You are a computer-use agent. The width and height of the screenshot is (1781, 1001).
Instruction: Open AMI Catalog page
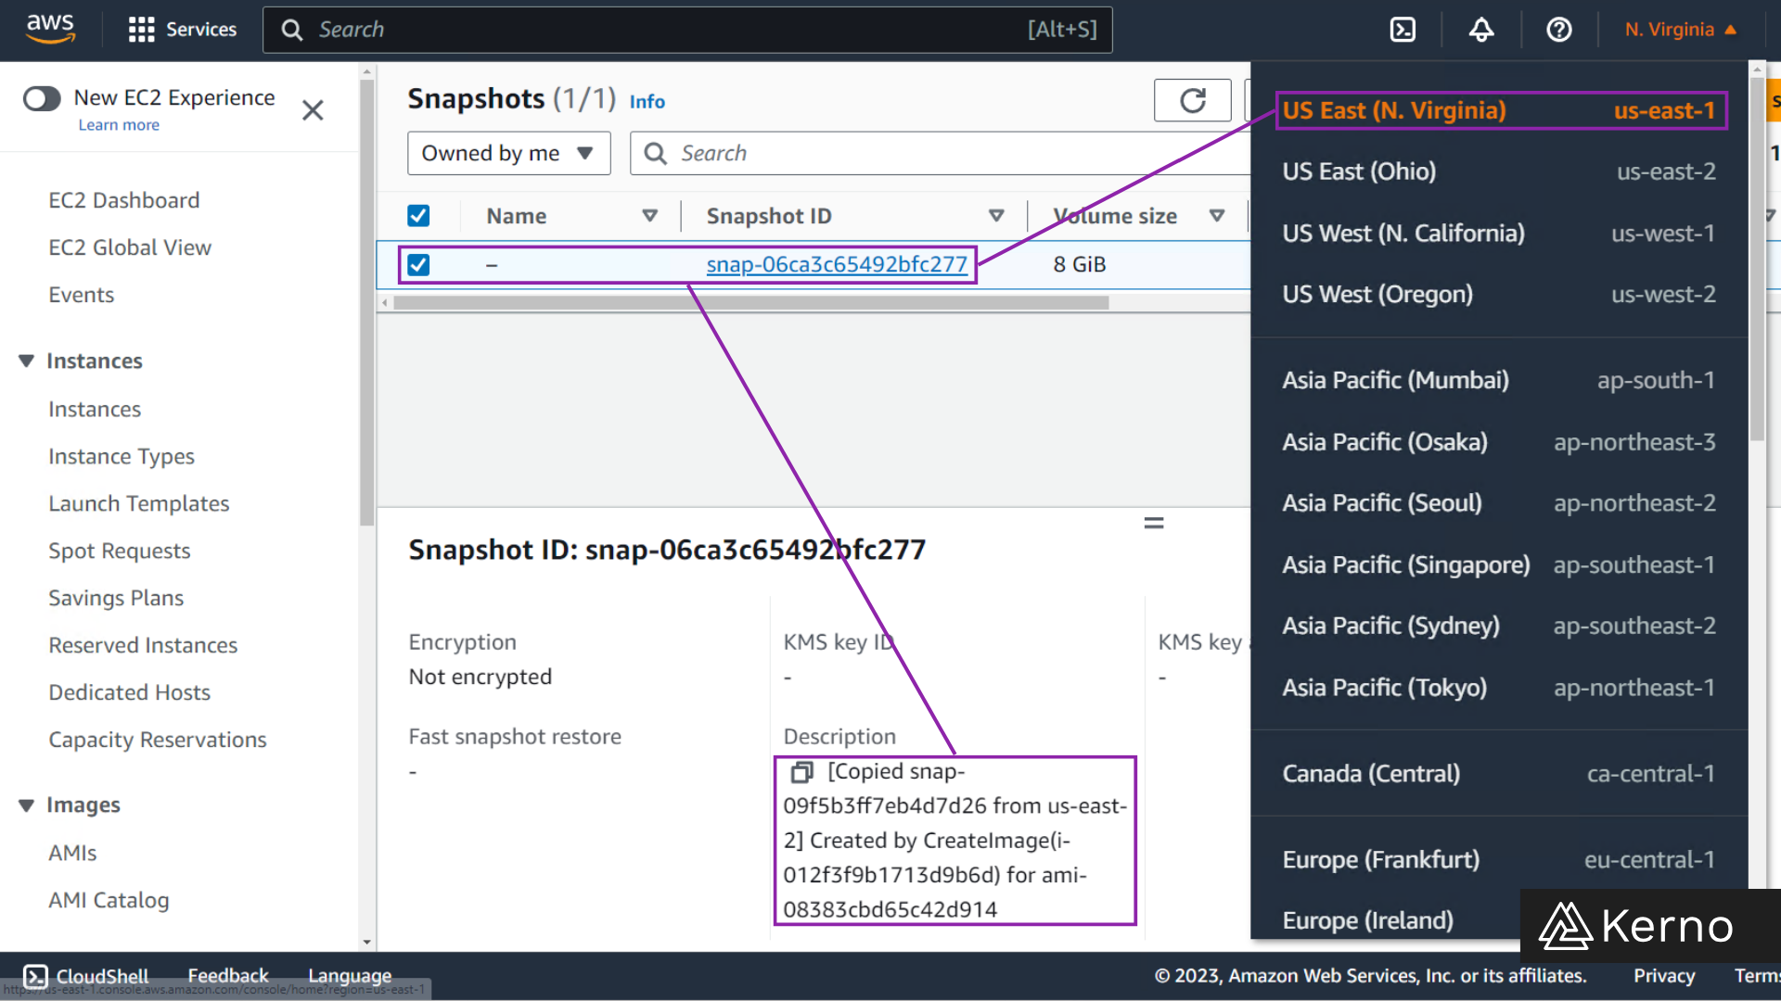click(x=109, y=900)
